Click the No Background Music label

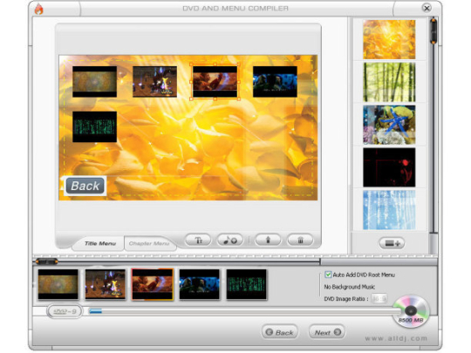350,287
